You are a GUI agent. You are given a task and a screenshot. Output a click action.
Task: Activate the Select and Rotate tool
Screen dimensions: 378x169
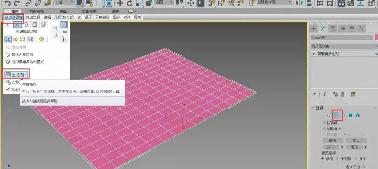pos(130,3)
